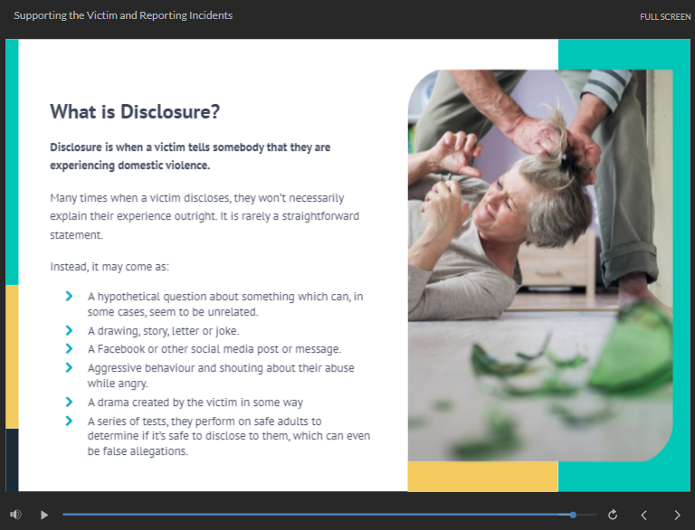Select the chevron beside 'A series of tests'
Screen dimensions: 695x530
[69, 421]
